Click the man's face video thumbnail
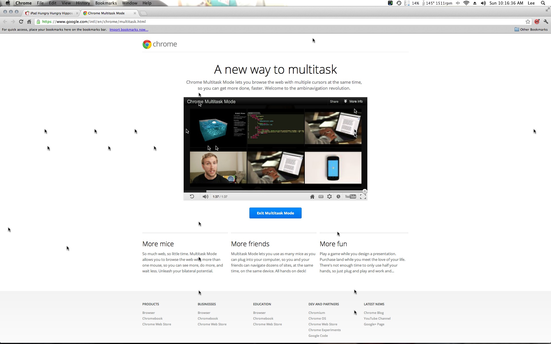The height and width of the screenshot is (344, 551). pos(218,167)
